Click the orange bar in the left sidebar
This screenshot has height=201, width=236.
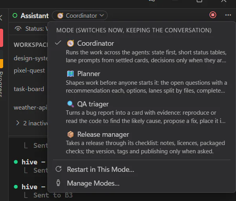(2, 63)
